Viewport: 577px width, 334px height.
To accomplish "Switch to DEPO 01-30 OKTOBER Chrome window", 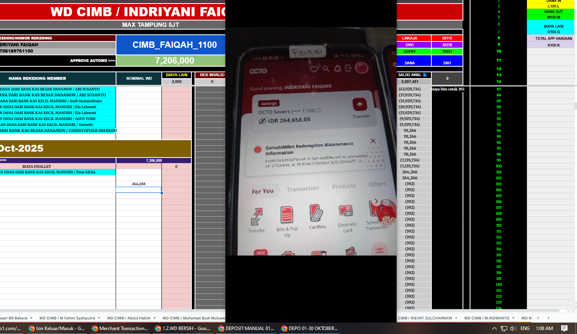I will tap(310, 328).
